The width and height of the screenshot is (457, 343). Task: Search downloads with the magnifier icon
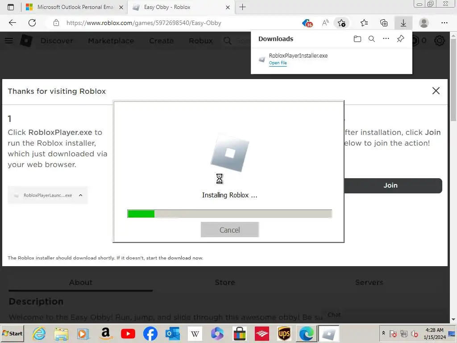(x=372, y=39)
